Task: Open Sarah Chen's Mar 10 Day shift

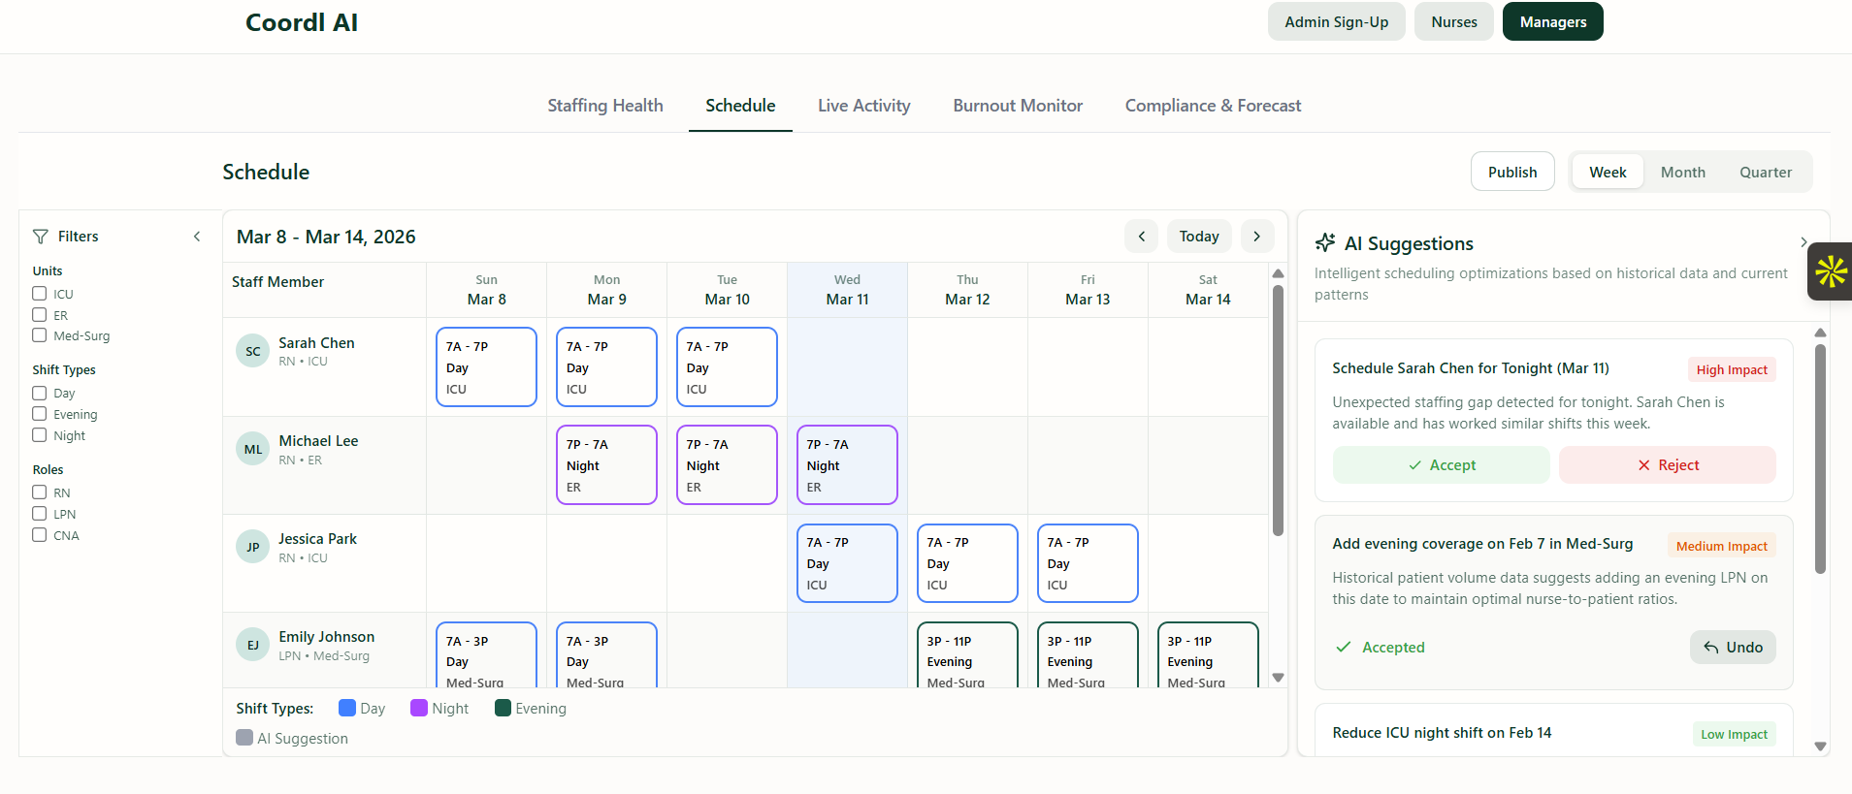Action: [x=727, y=366]
